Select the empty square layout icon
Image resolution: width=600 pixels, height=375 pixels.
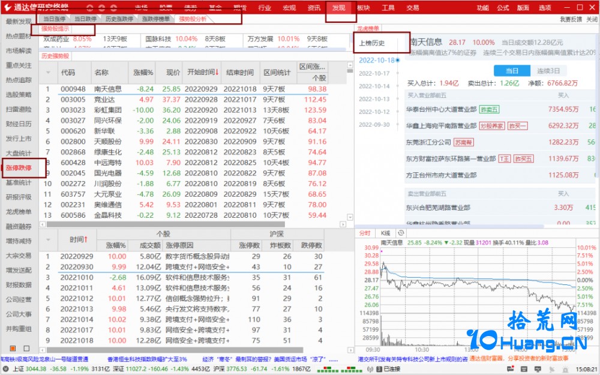(x=26, y=348)
